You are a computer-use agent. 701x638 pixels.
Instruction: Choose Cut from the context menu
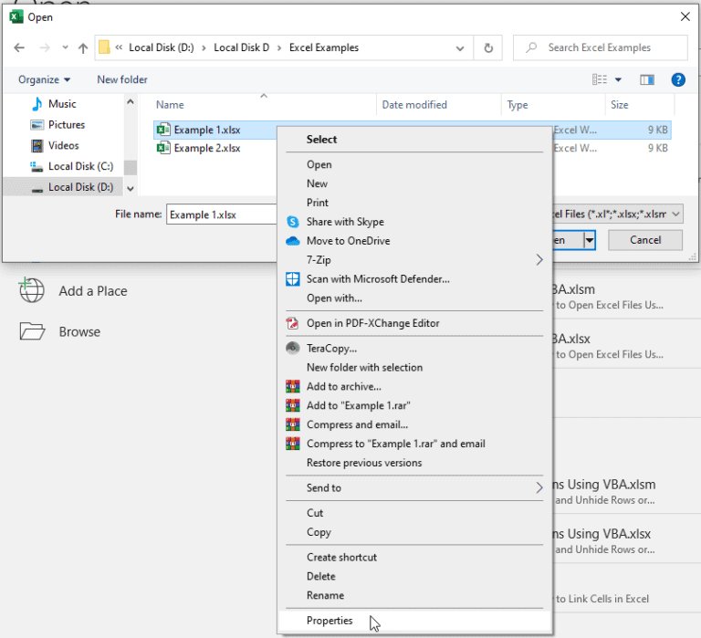click(x=315, y=513)
